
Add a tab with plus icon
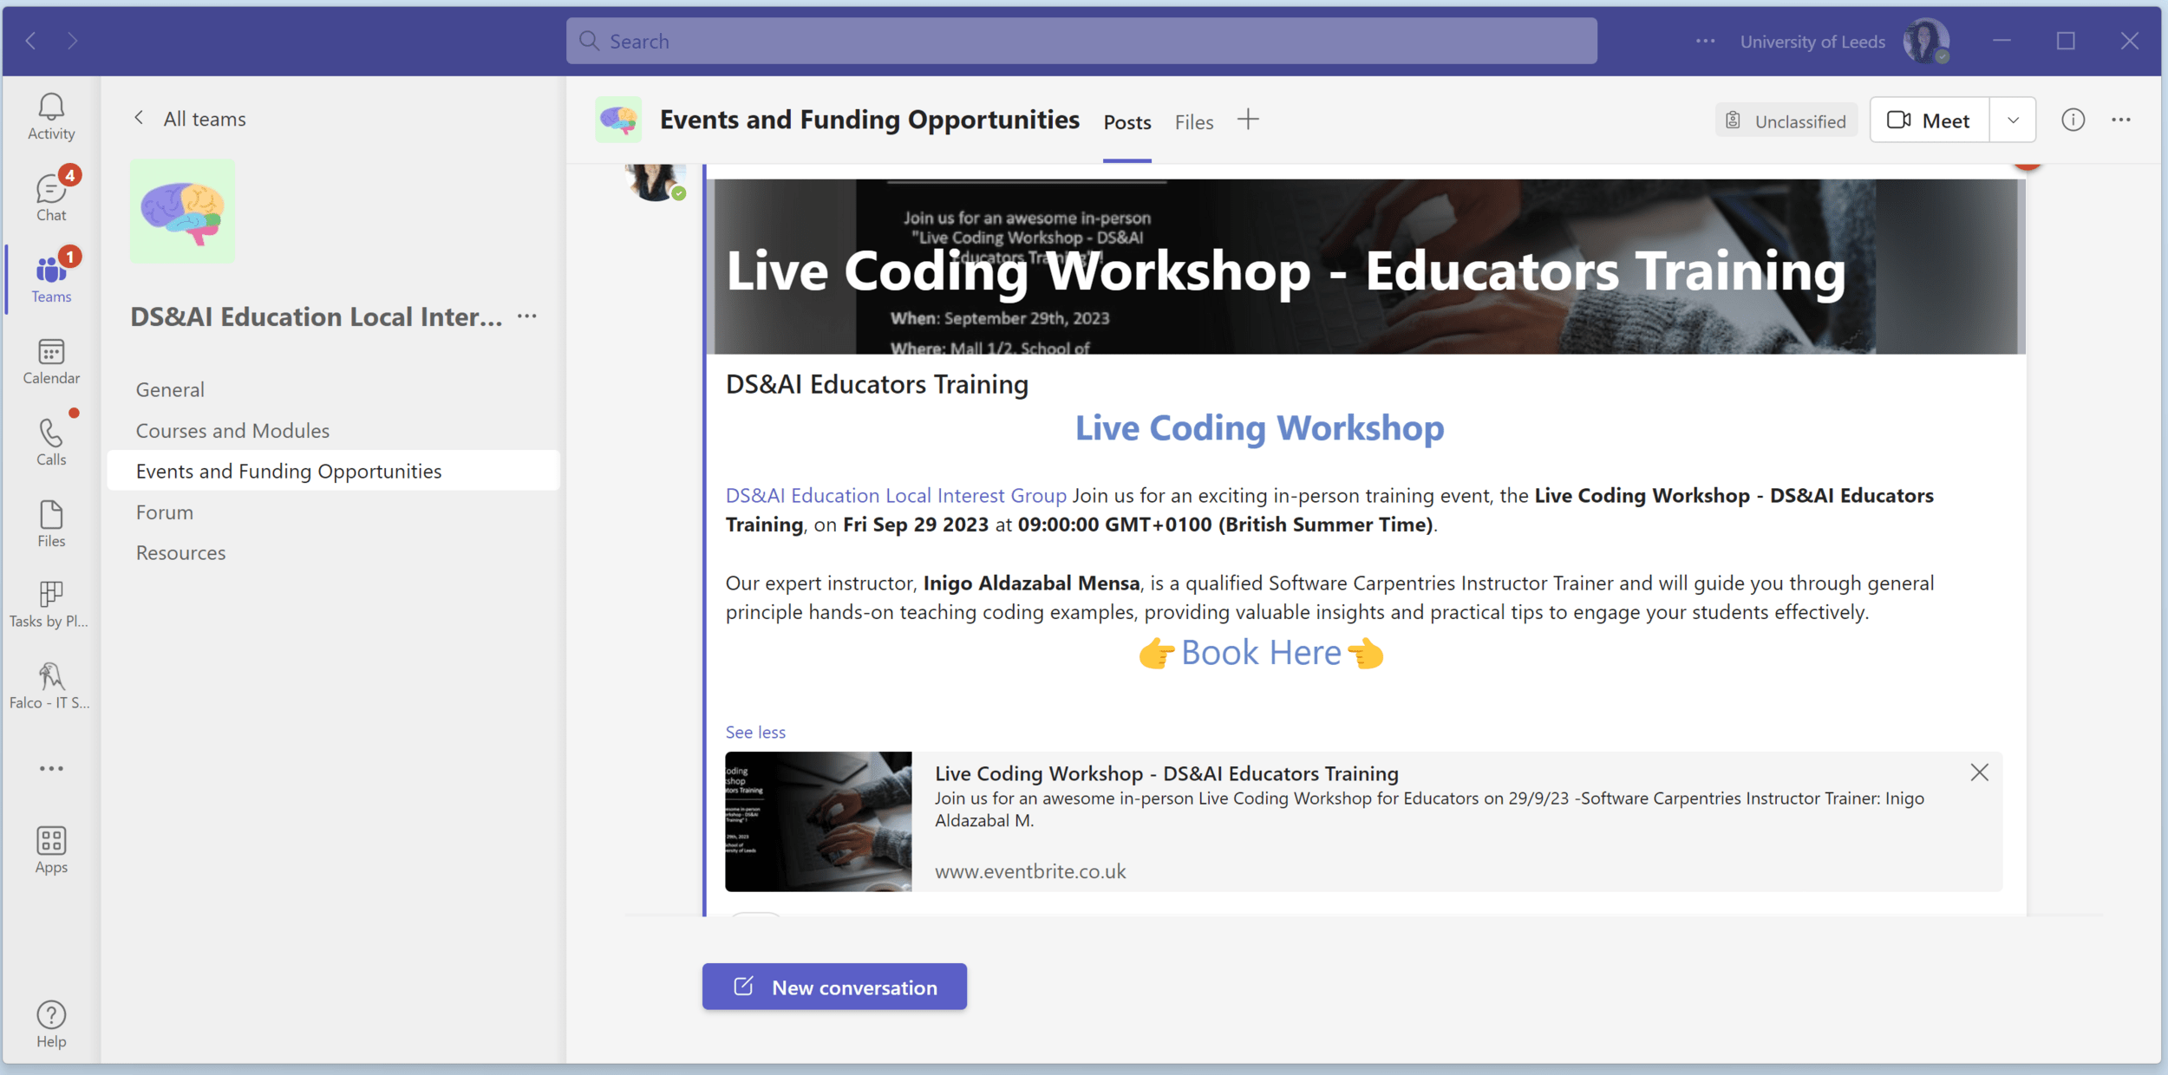tap(1247, 120)
